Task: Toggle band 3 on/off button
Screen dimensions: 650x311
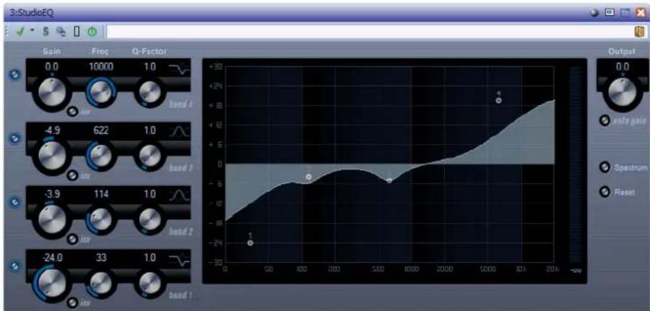Action: (16, 138)
